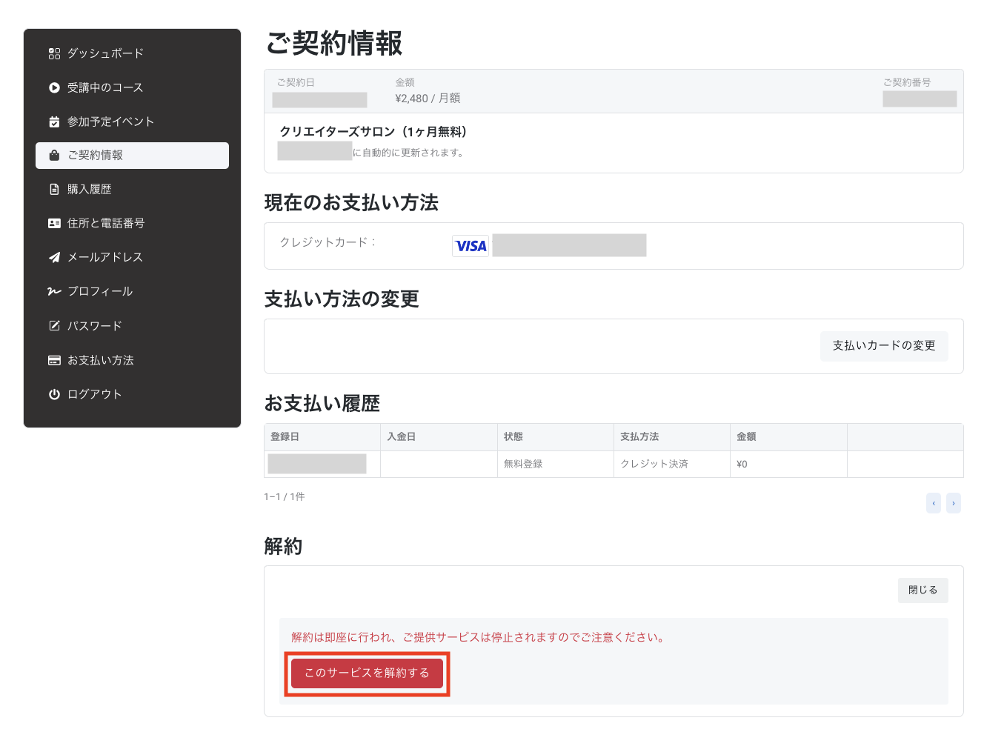The image size is (984, 732).
Task: Click the credit card icon beside お支払い方法
Action: tap(54, 360)
